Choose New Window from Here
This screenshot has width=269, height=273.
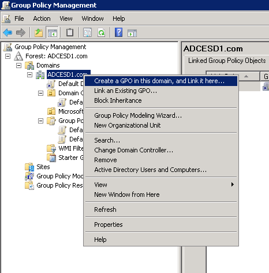point(161,195)
